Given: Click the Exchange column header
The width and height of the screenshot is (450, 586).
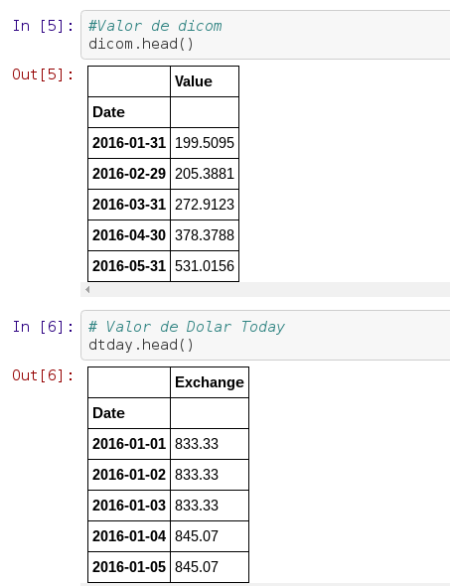Looking at the screenshot, I should [210, 382].
